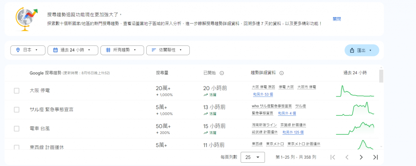Image resolution: width=416 pixels, height=166 pixels.
Task: Open the 日本 location dropdown
Action: [28, 50]
